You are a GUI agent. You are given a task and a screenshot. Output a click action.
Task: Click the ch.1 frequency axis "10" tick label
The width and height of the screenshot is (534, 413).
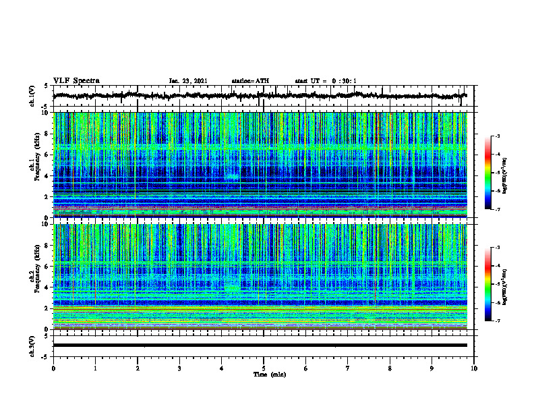point(47,113)
